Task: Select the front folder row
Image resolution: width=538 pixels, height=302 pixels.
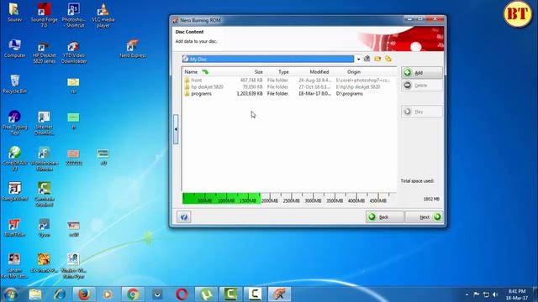Action: coord(287,81)
